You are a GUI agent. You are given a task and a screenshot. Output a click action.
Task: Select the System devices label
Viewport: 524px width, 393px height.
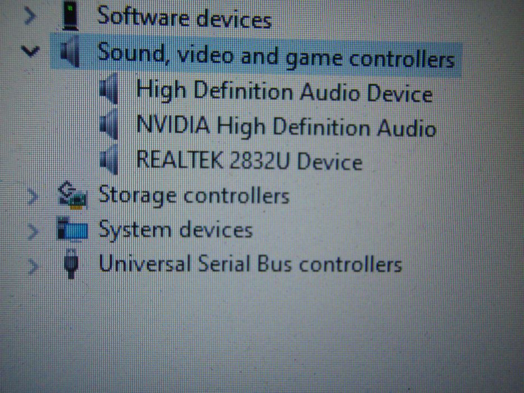[x=176, y=230]
